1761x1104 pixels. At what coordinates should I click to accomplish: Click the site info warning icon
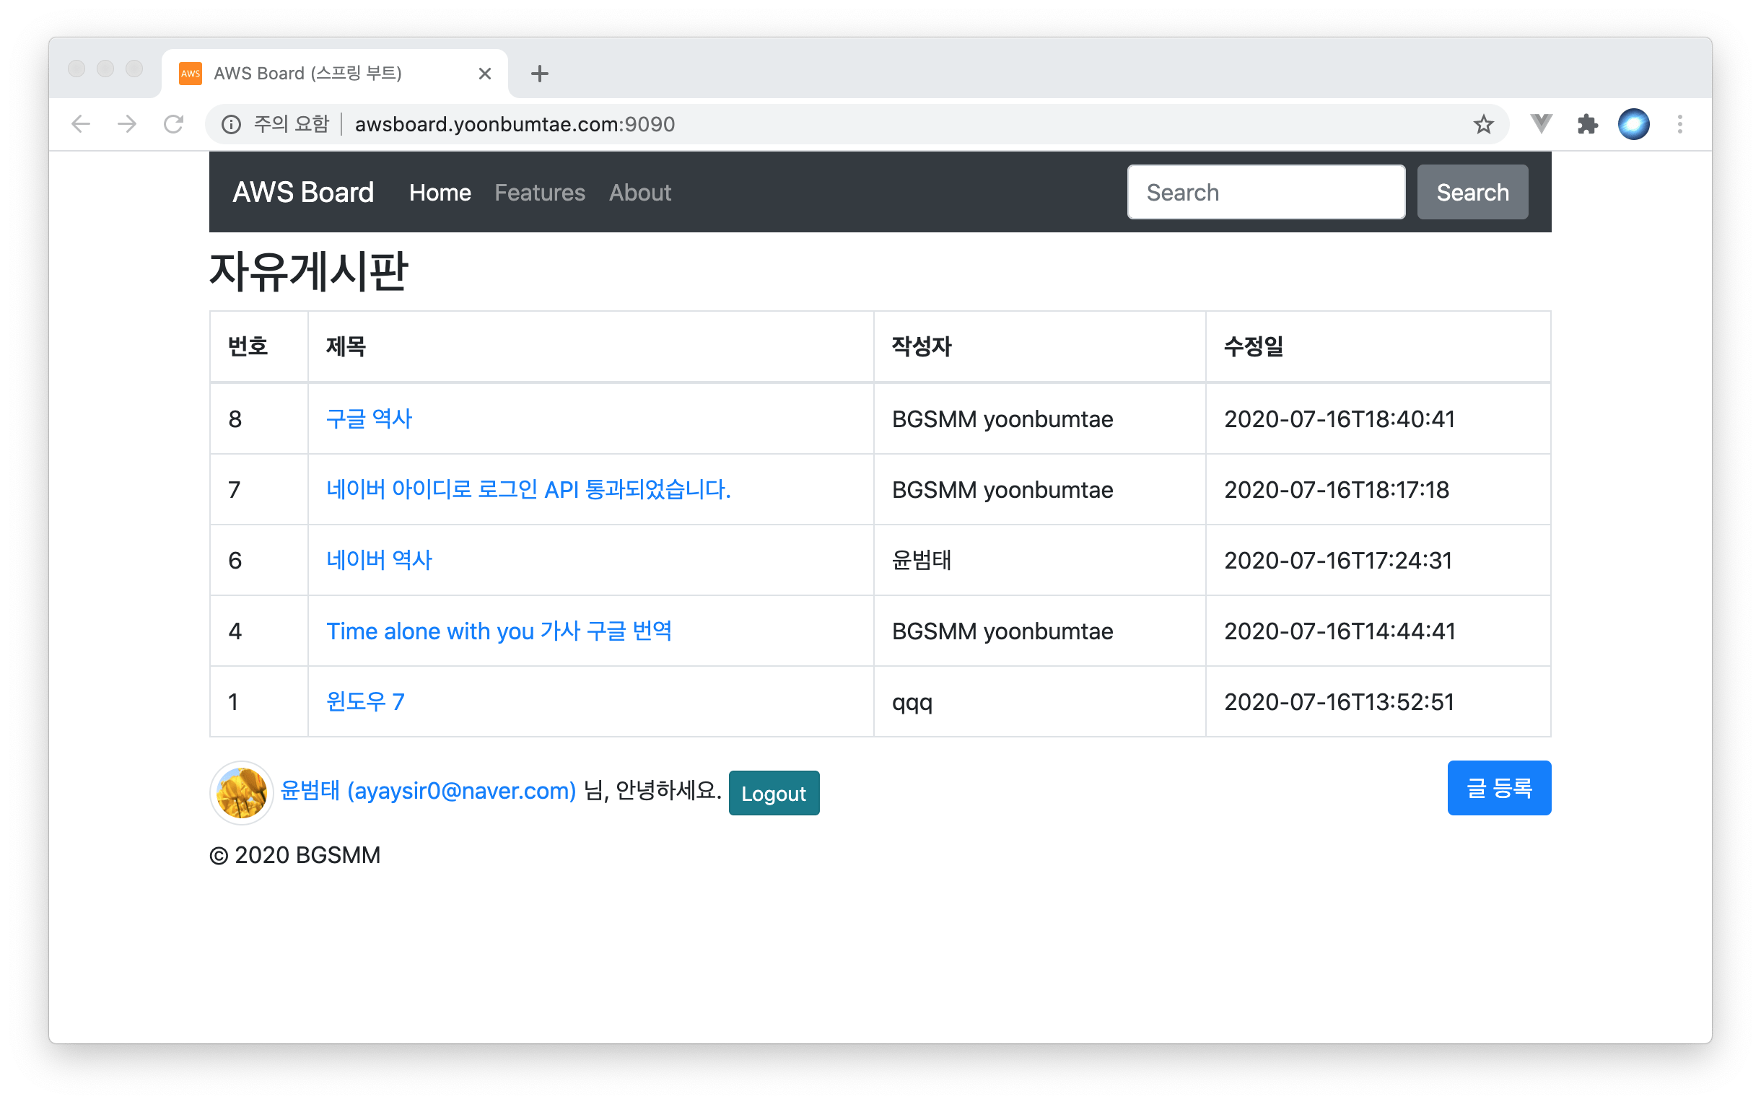[x=231, y=125]
